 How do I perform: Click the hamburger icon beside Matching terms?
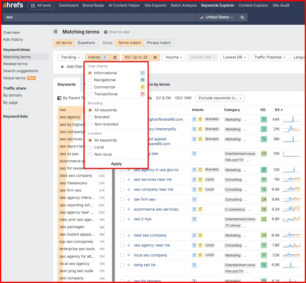(x=56, y=31)
